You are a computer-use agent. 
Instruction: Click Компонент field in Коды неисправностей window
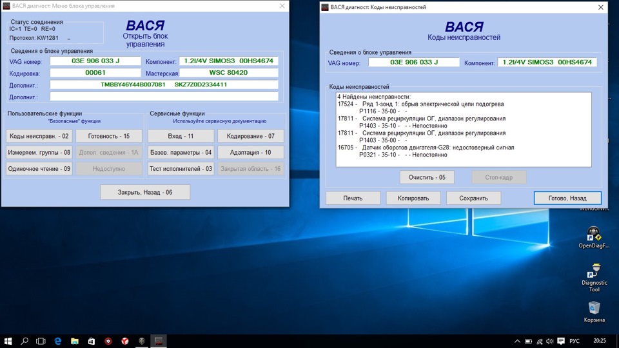coord(547,62)
